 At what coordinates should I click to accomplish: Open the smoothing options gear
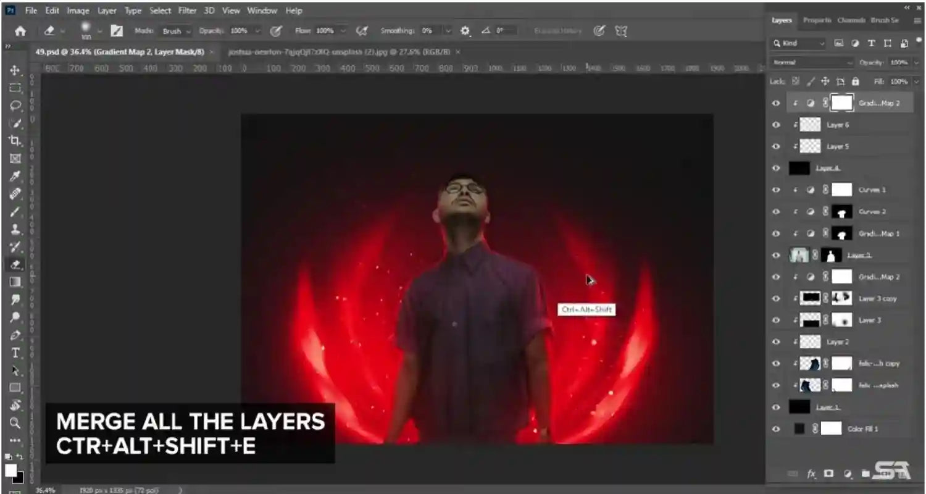coord(465,30)
